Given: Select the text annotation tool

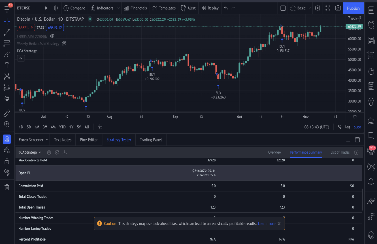Looking at the screenshot, I should pos(7,65).
